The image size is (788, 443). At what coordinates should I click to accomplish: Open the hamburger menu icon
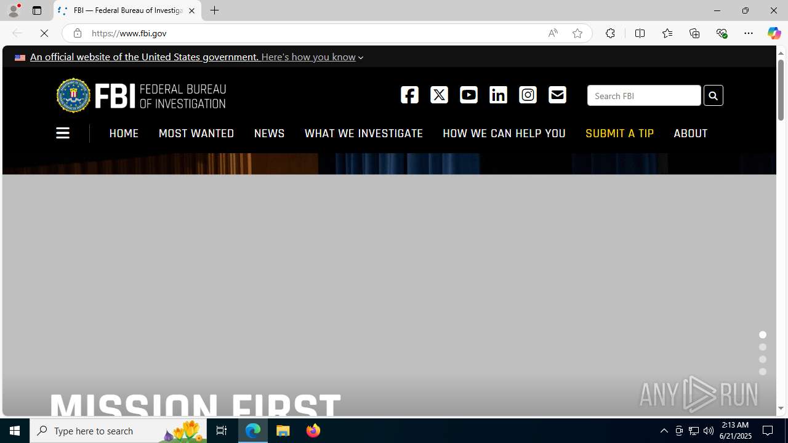pos(63,133)
